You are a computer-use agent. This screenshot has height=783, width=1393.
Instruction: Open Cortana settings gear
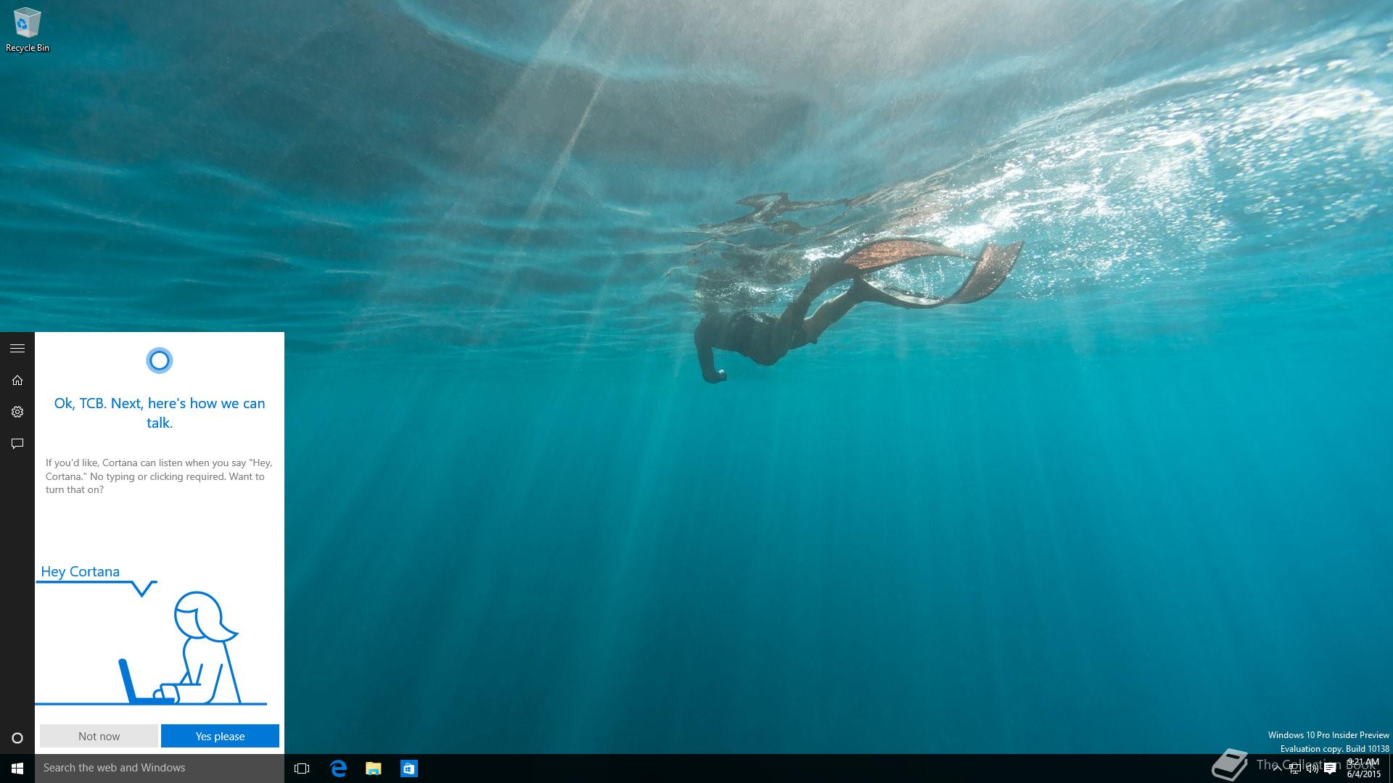pyautogui.click(x=17, y=412)
